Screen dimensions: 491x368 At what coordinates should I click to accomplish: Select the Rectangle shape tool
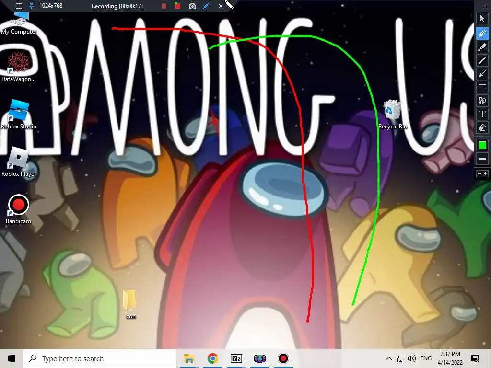482,87
